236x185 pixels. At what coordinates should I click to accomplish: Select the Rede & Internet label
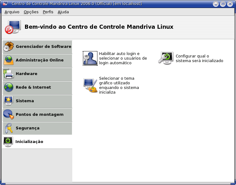point(33,87)
